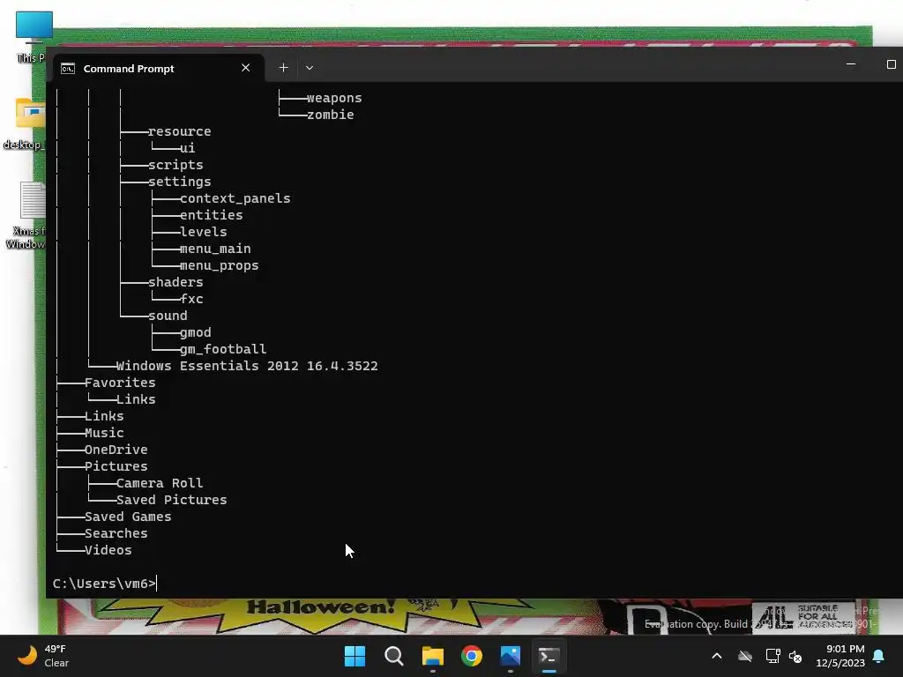
Task: Click the 'Pictures' entry
Action: tap(116, 465)
